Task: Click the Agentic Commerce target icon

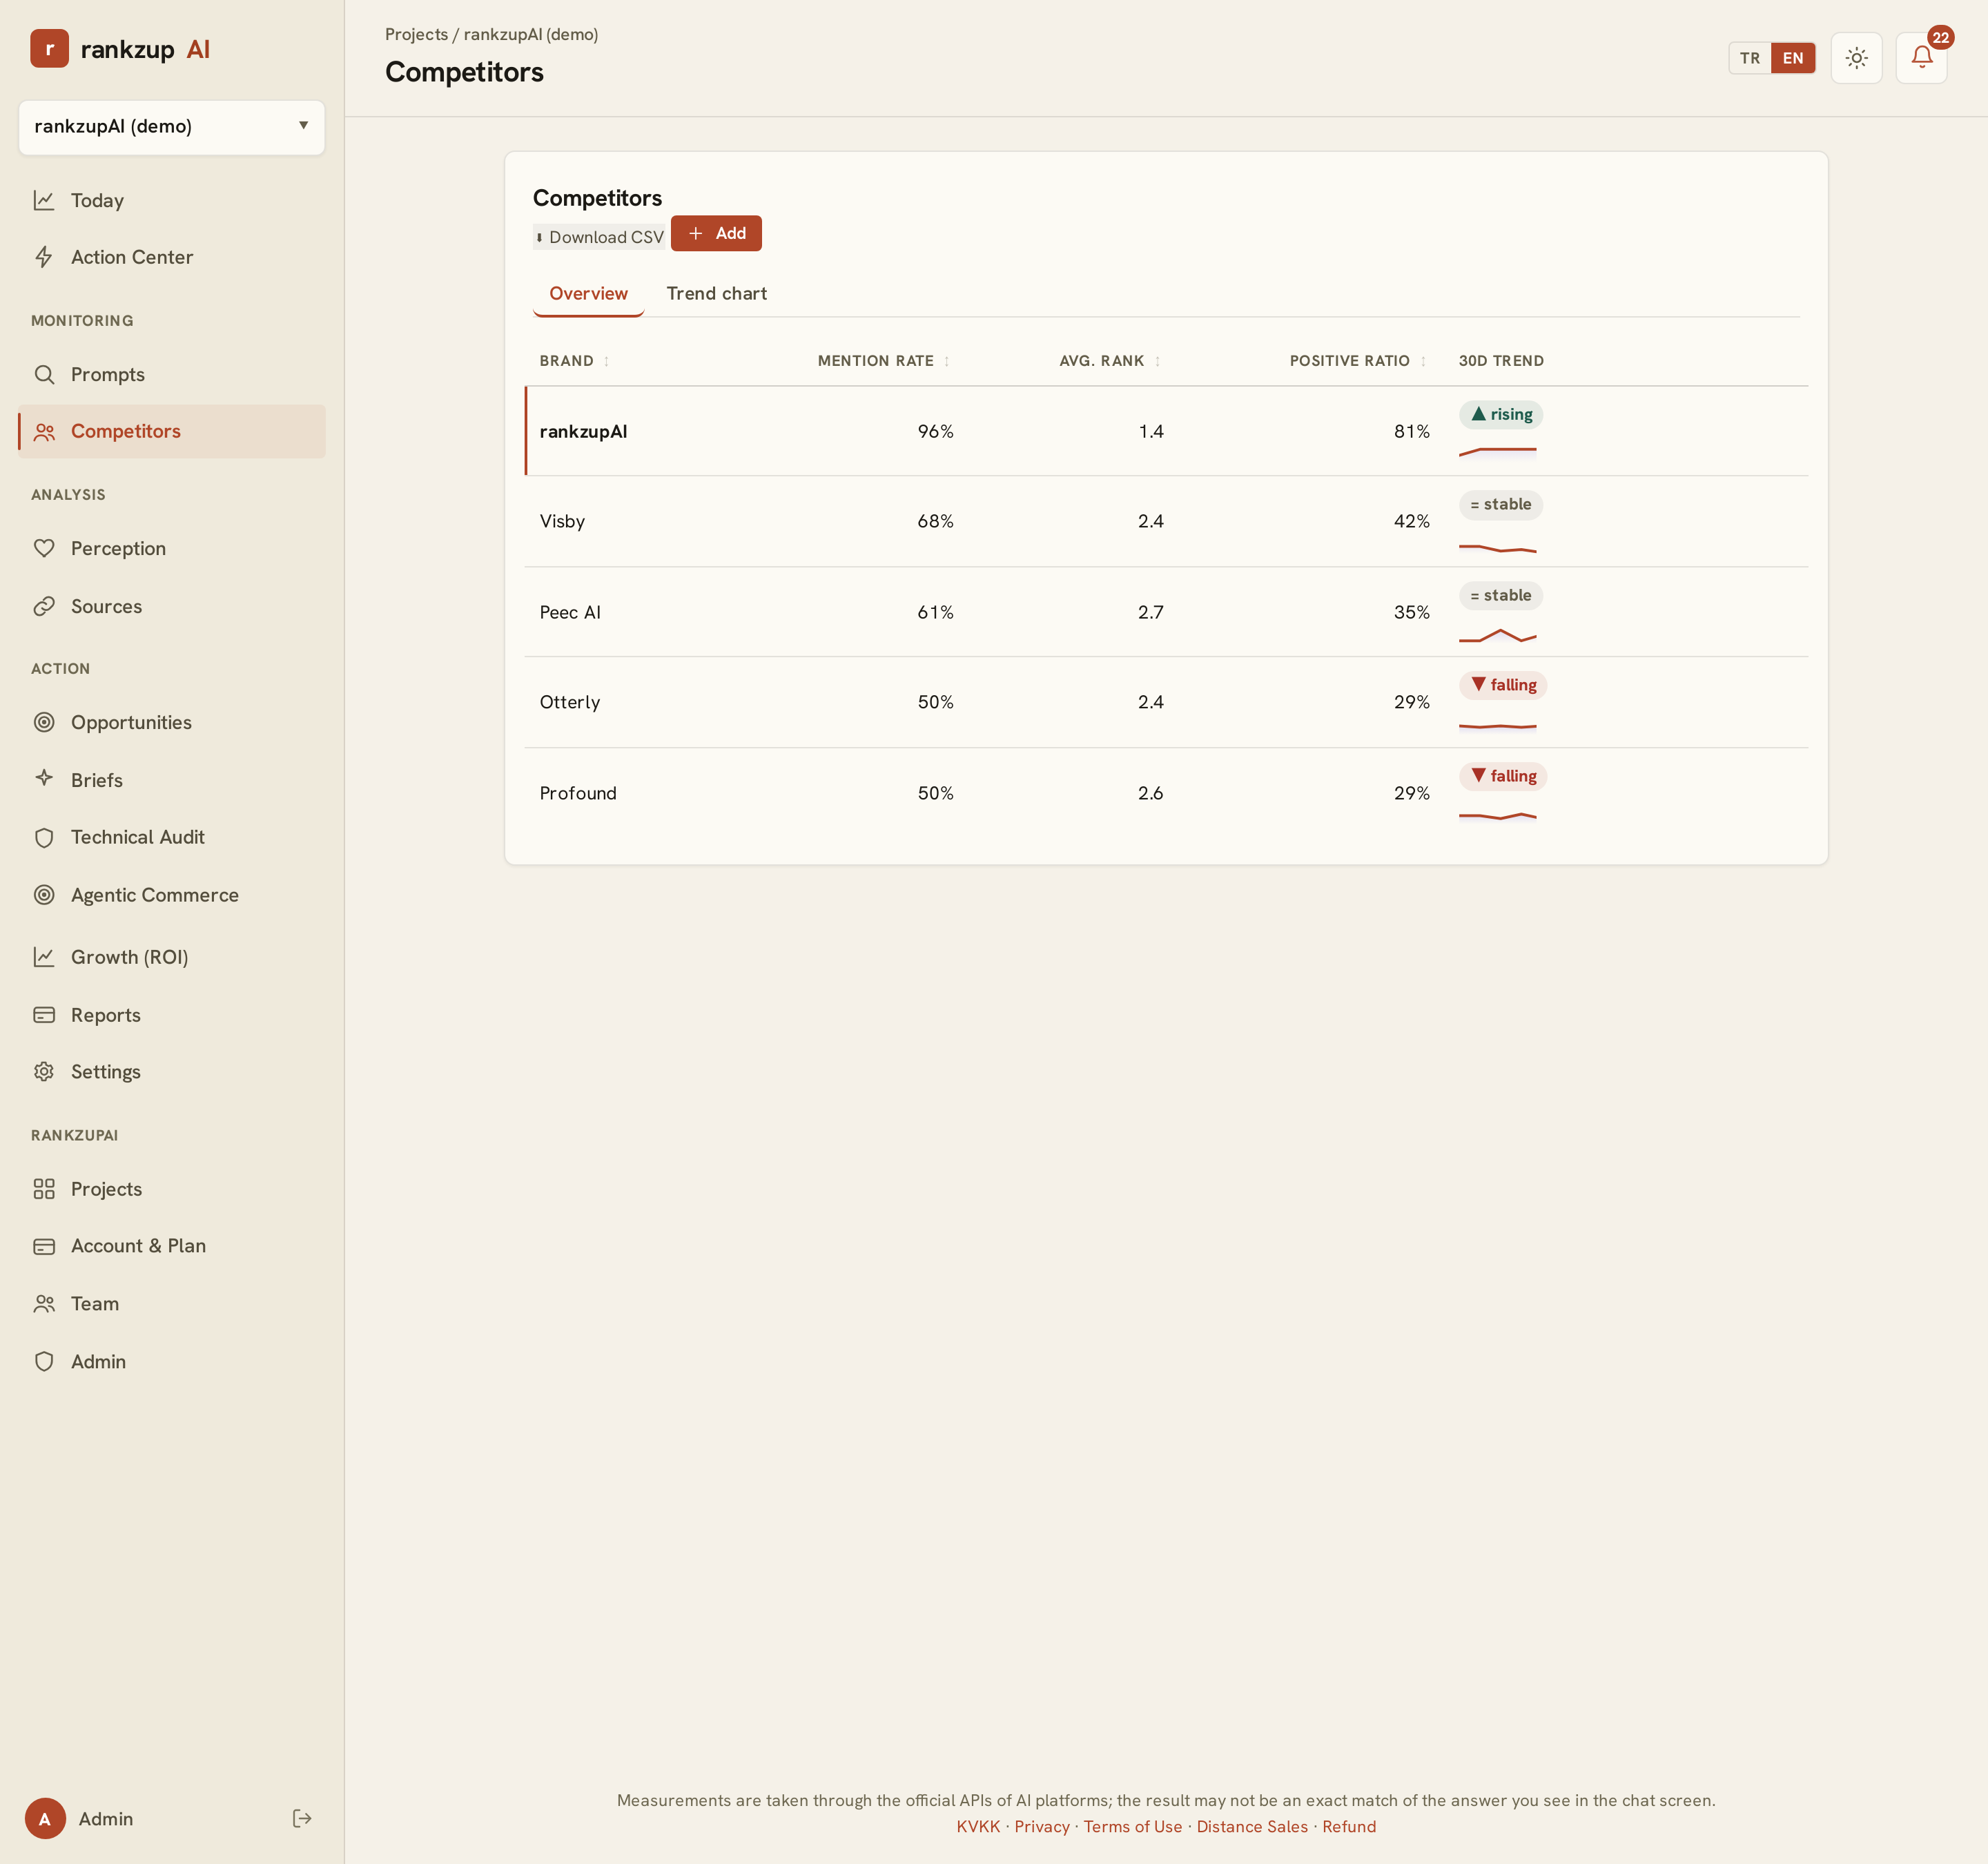Action: pos(44,895)
